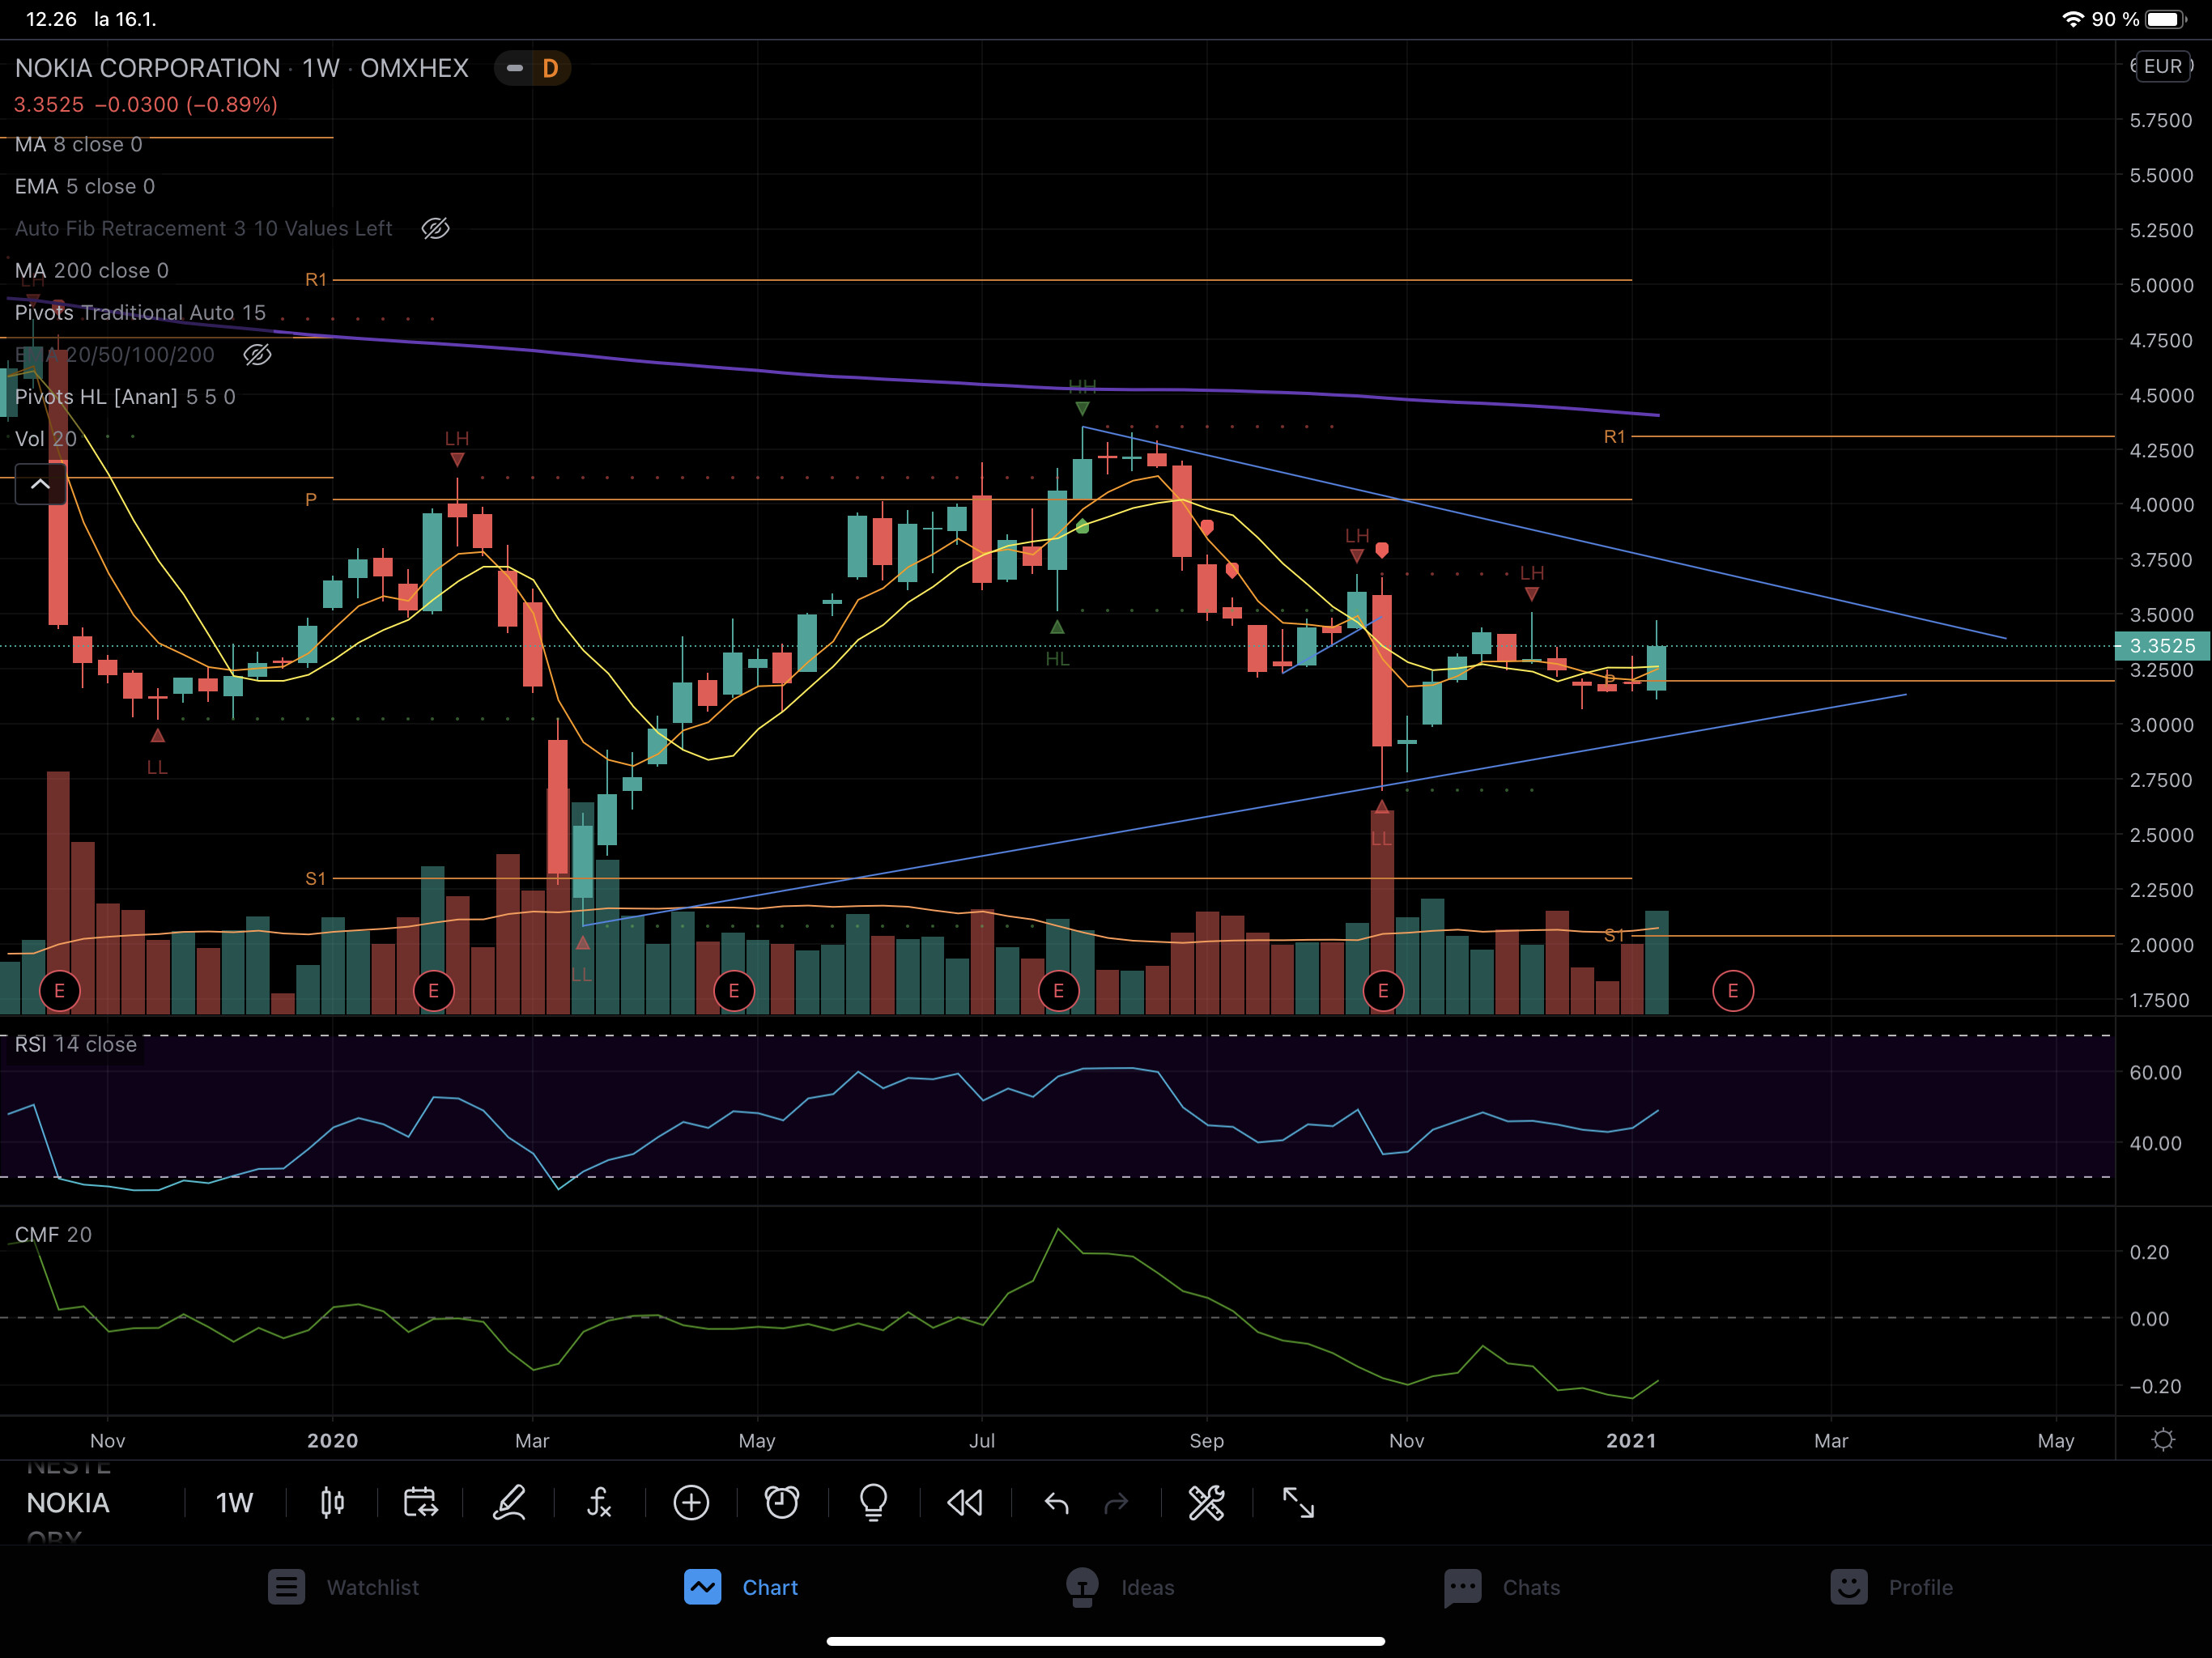Screen dimensions: 2212x1658
Task: Tap earnings E marker near late July
Action: coord(1059,991)
